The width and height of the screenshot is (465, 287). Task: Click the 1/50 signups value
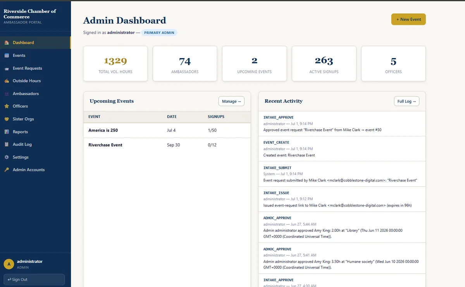212,131
